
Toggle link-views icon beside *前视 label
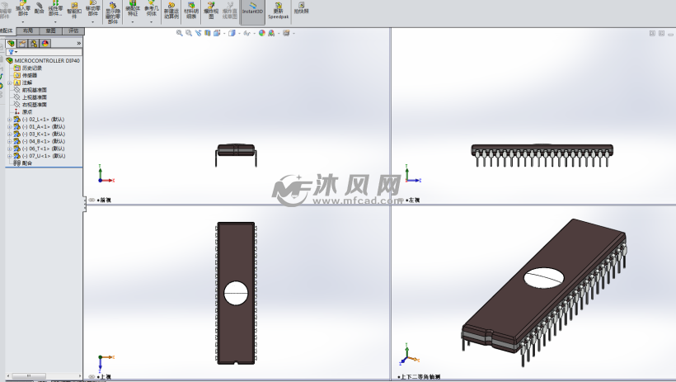pos(92,200)
